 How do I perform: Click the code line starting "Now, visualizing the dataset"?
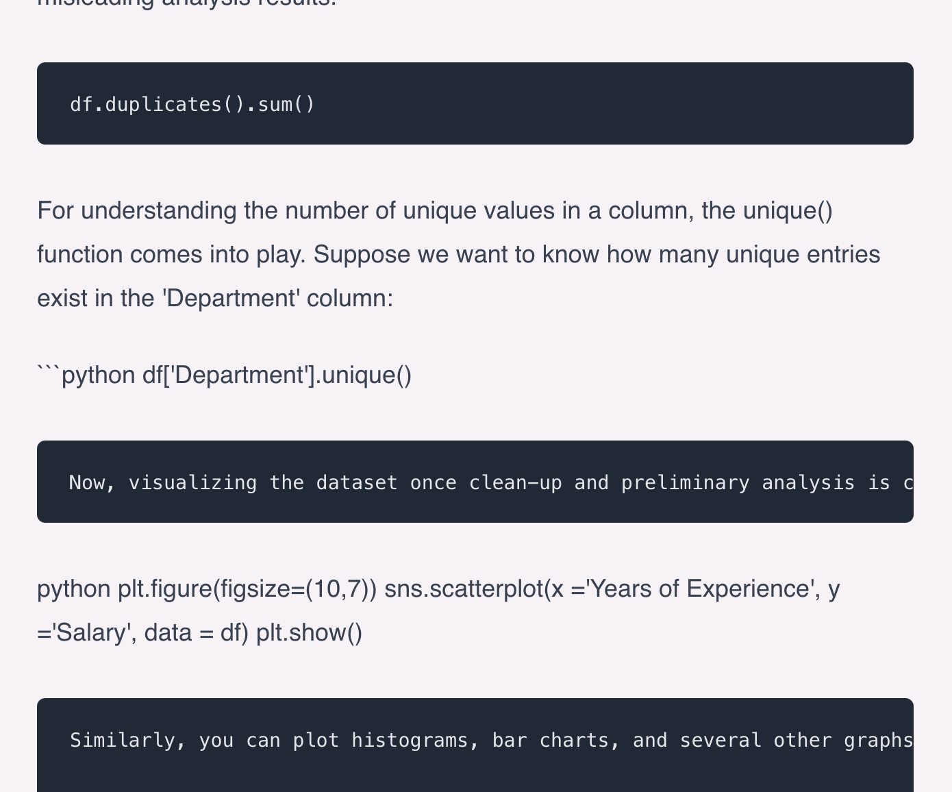(491, 483)
